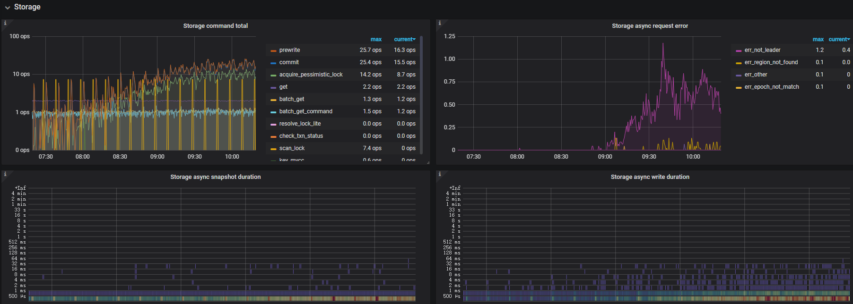This screenshot has width=853, height=304.
Task: Click the commit series blue color swatch
Action: (273, 63)
